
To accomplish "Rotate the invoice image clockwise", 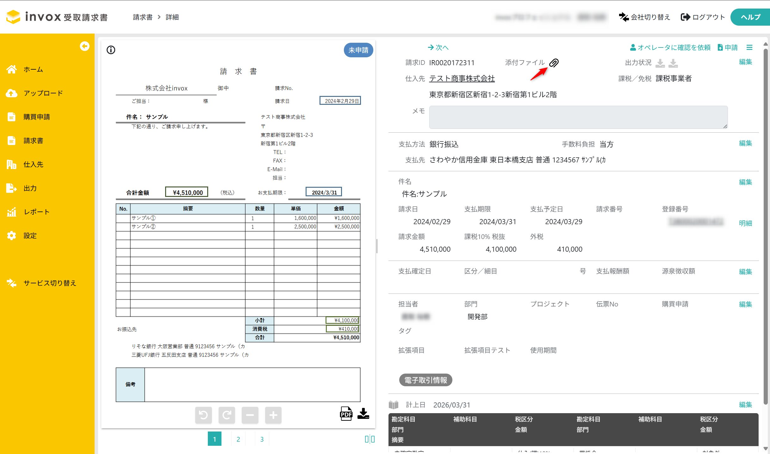I will tap(227, 415).
